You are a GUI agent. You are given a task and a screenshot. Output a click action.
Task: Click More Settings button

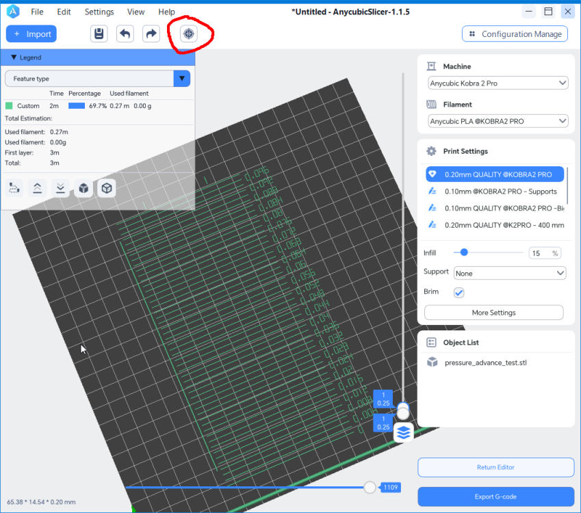493,313
